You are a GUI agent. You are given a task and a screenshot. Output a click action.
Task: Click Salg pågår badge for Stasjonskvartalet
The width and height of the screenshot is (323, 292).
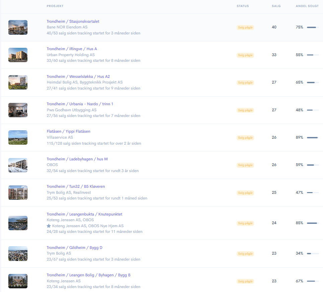(x=245, y=27)
